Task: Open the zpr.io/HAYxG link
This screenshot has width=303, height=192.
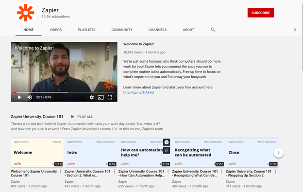Action: (138, 92)
